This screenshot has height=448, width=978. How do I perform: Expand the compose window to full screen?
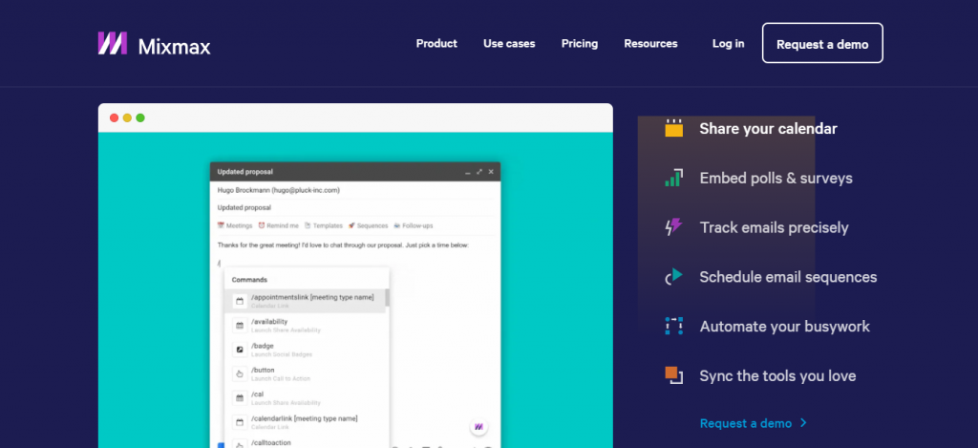click(479, 172)
